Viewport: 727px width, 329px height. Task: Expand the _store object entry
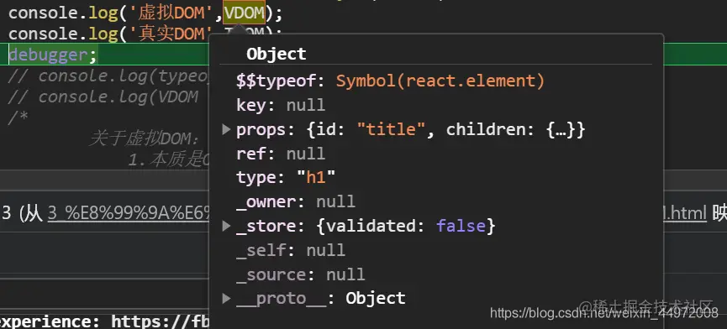pos(226,226)
